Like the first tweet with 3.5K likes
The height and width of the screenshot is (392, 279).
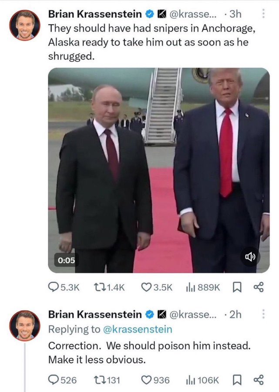[x=157, y=287]
